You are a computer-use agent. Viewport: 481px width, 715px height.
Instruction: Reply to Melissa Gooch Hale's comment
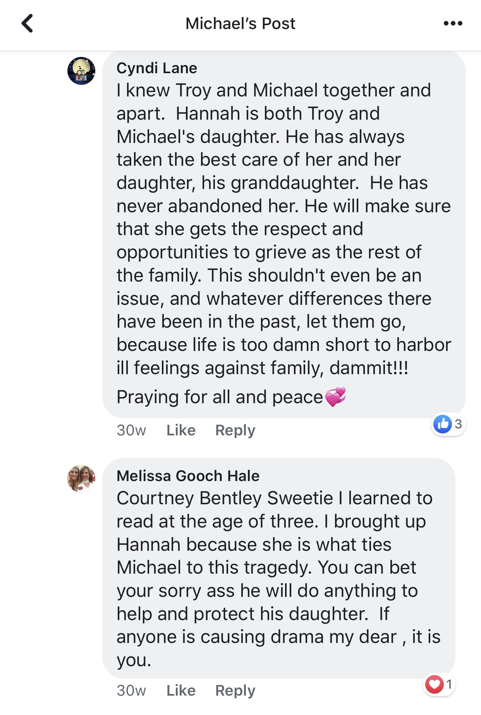(235, 691)
